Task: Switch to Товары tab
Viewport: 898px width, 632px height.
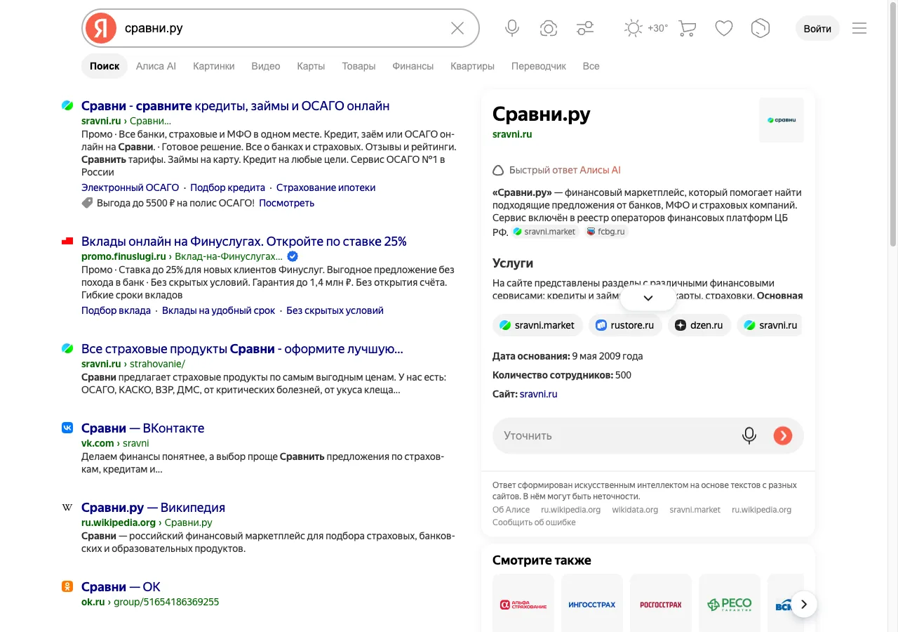Action: [358, 66]
